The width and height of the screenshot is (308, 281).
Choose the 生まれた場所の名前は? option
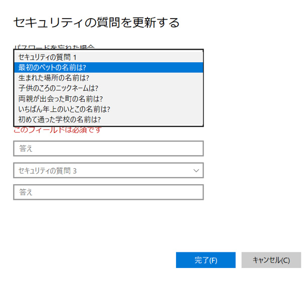(x=108, y=78)
